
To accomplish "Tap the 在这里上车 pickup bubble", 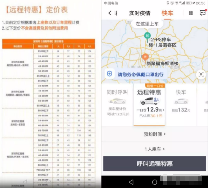I will pos(147,24).
